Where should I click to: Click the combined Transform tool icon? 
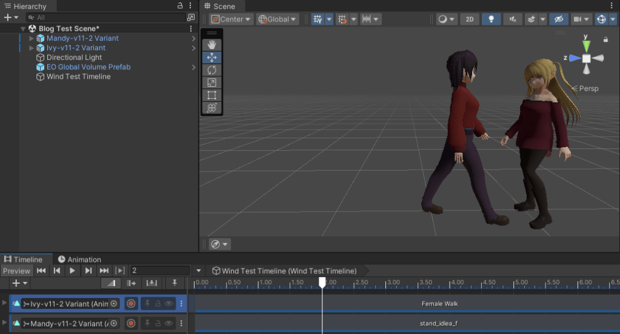coord(212,108)
